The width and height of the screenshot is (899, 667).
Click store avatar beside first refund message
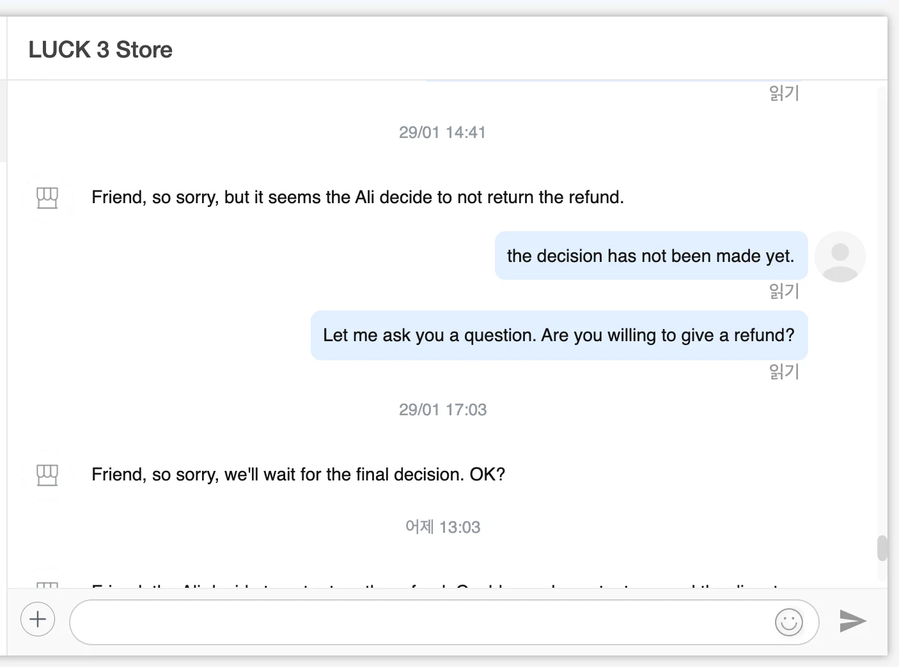click(47, 197)
